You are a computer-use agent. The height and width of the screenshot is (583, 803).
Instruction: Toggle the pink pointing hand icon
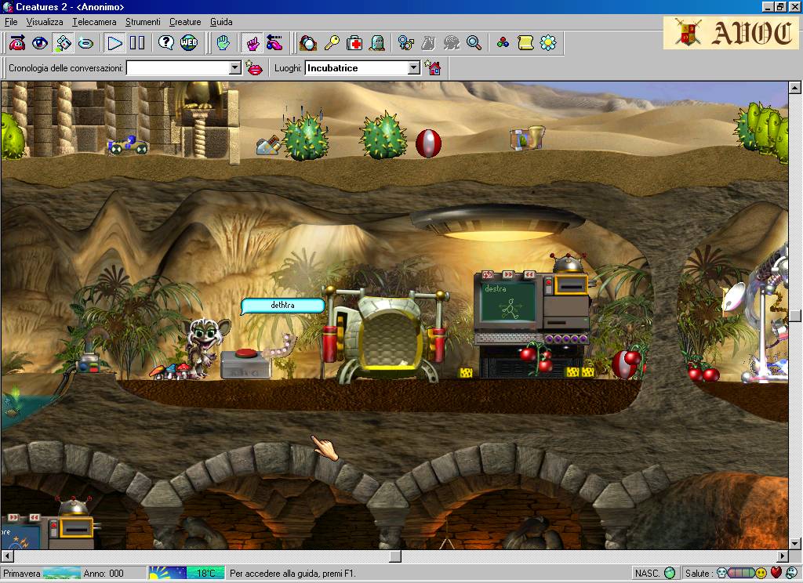click(252, 43)
